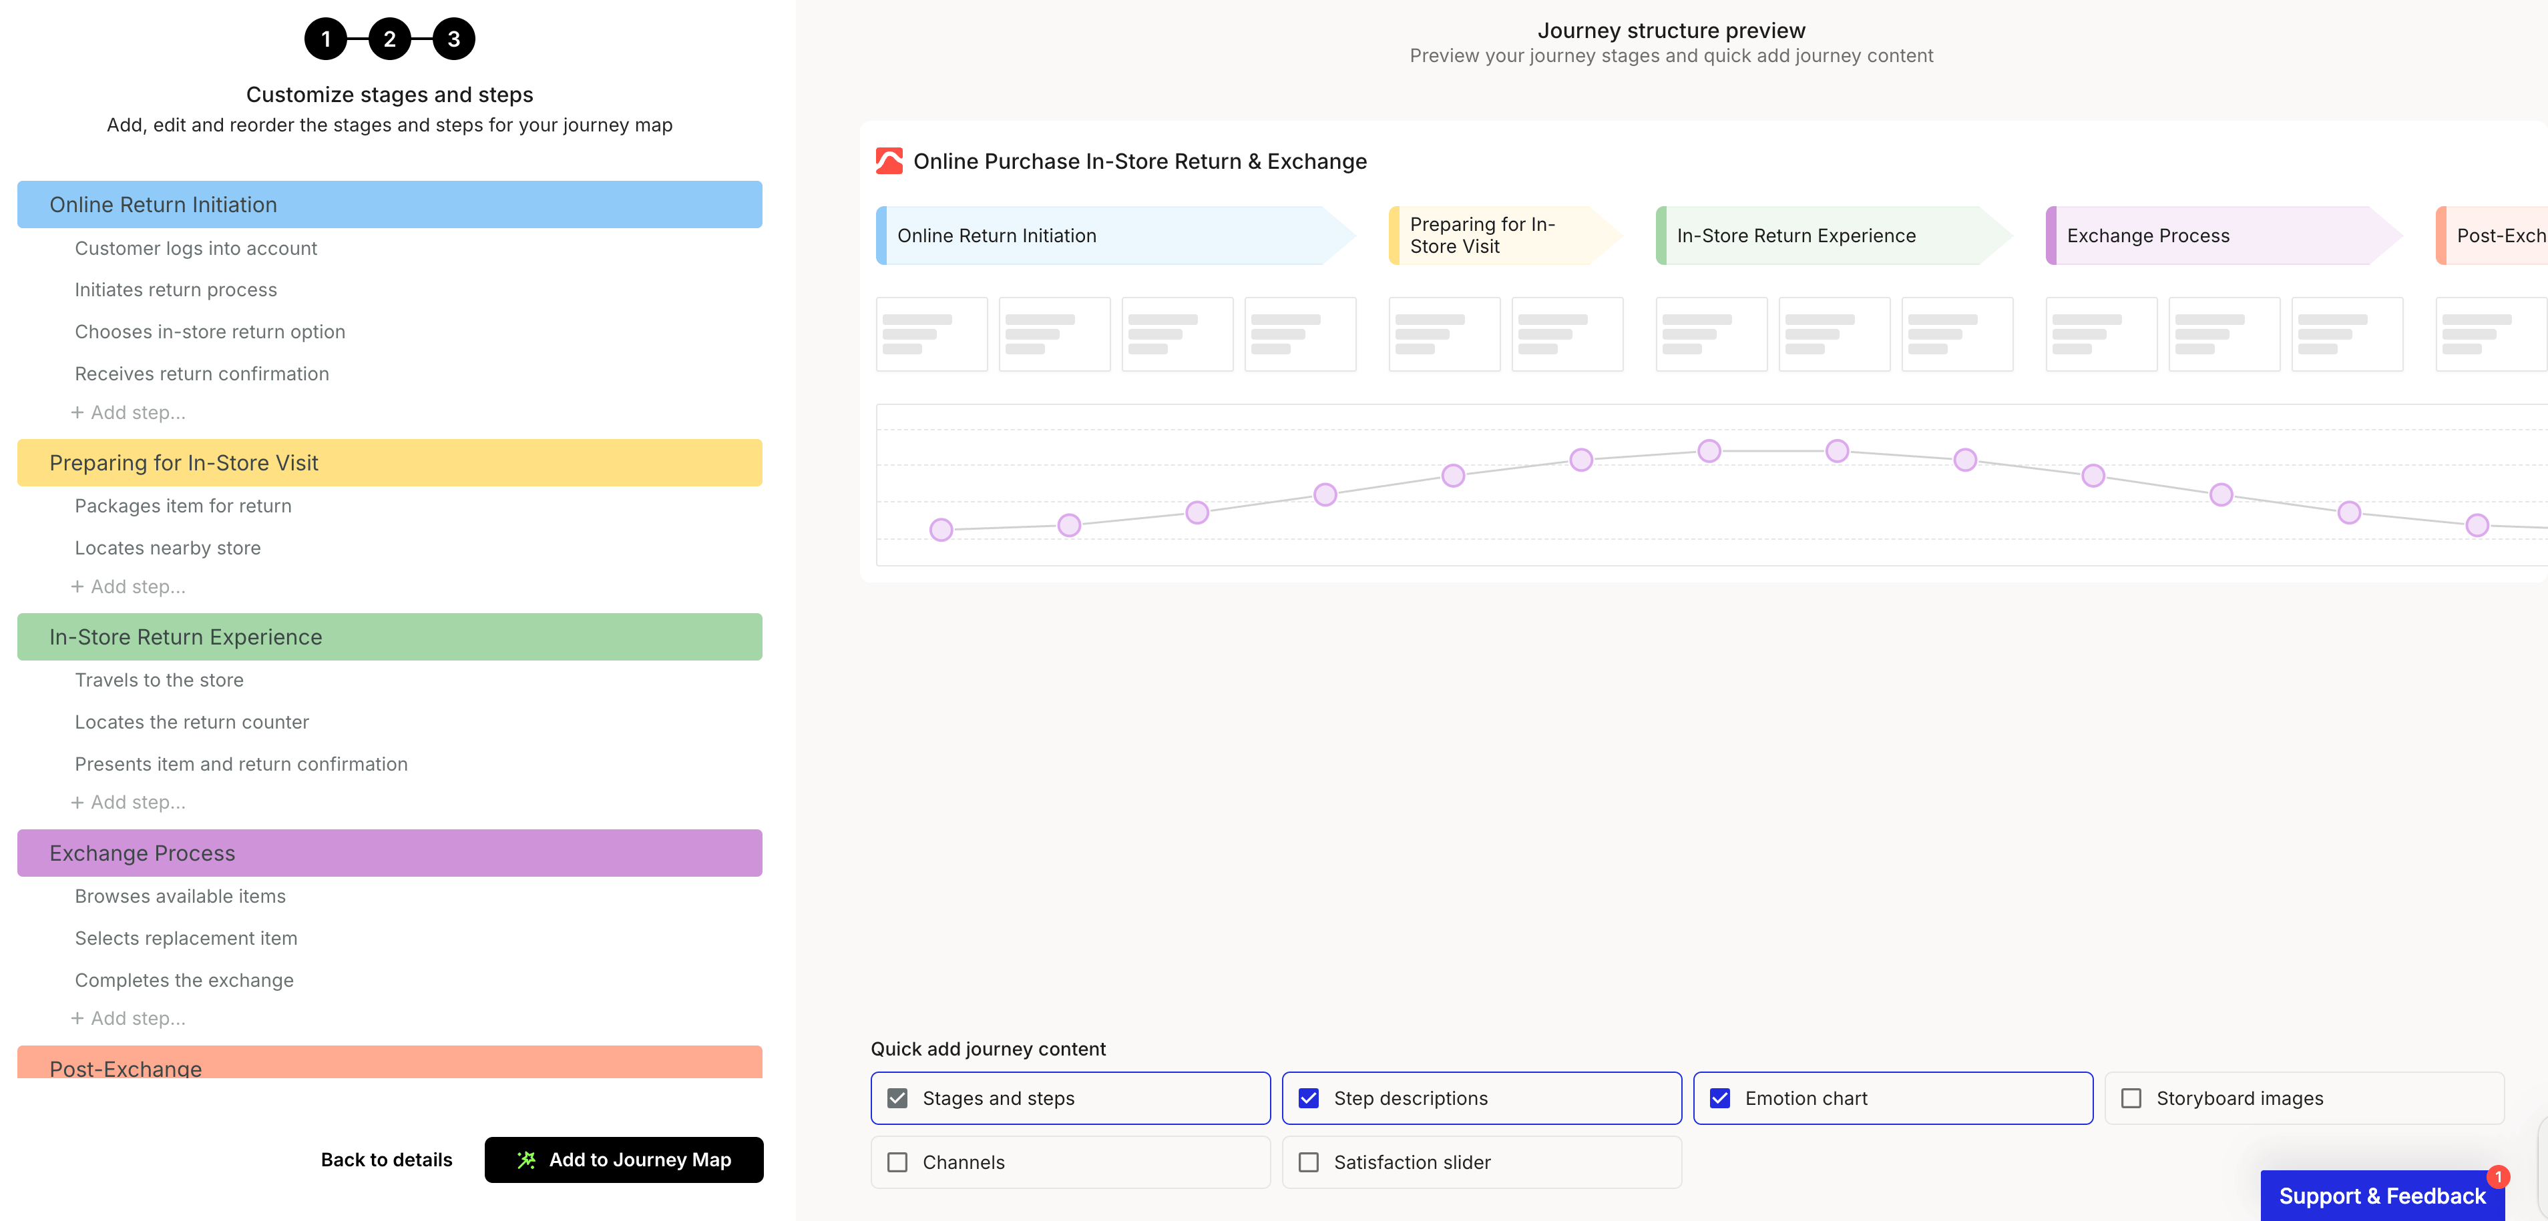The height and width of the screenshot is (1221, 2548).
Task: Go to step 1 circle in wizard
Action: pyautogui.click(x=325, y=39)
